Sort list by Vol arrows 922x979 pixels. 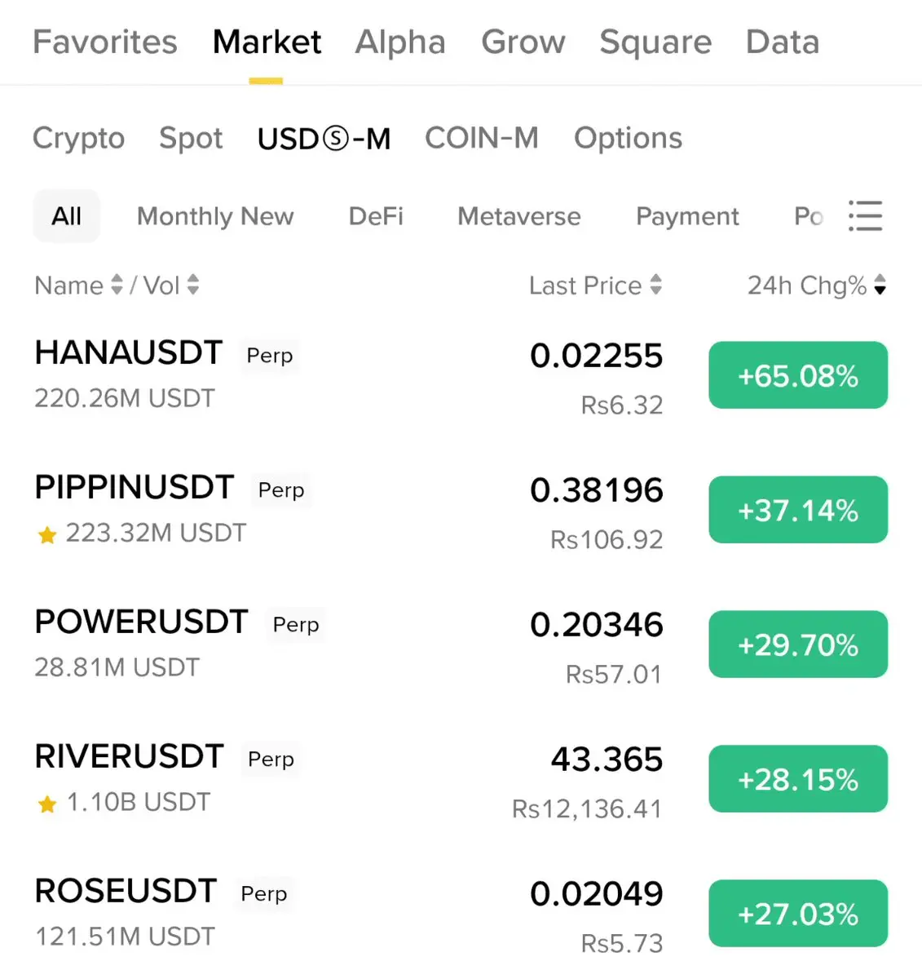tap(193, 285)
